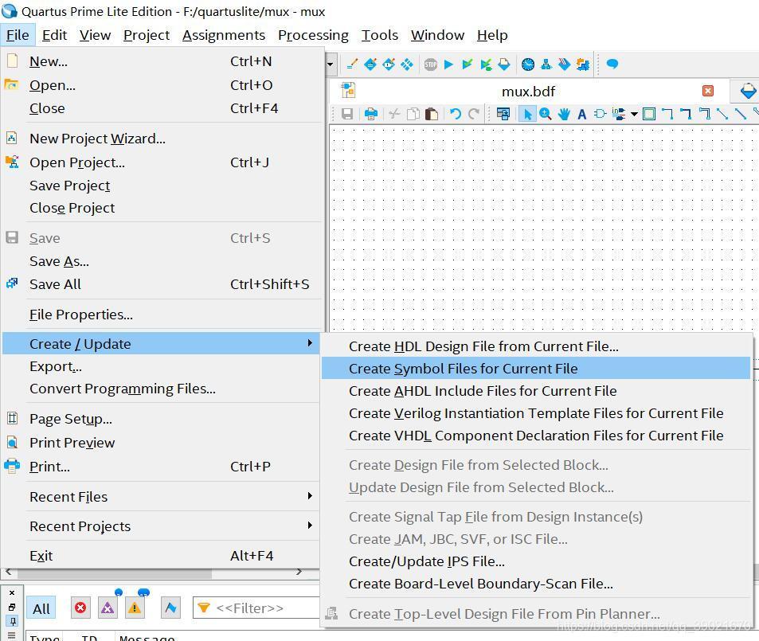Viewport: 759px width, 641px height.
Task: Open the dropdown arrow beside the File menu
Action: [331, 64]
